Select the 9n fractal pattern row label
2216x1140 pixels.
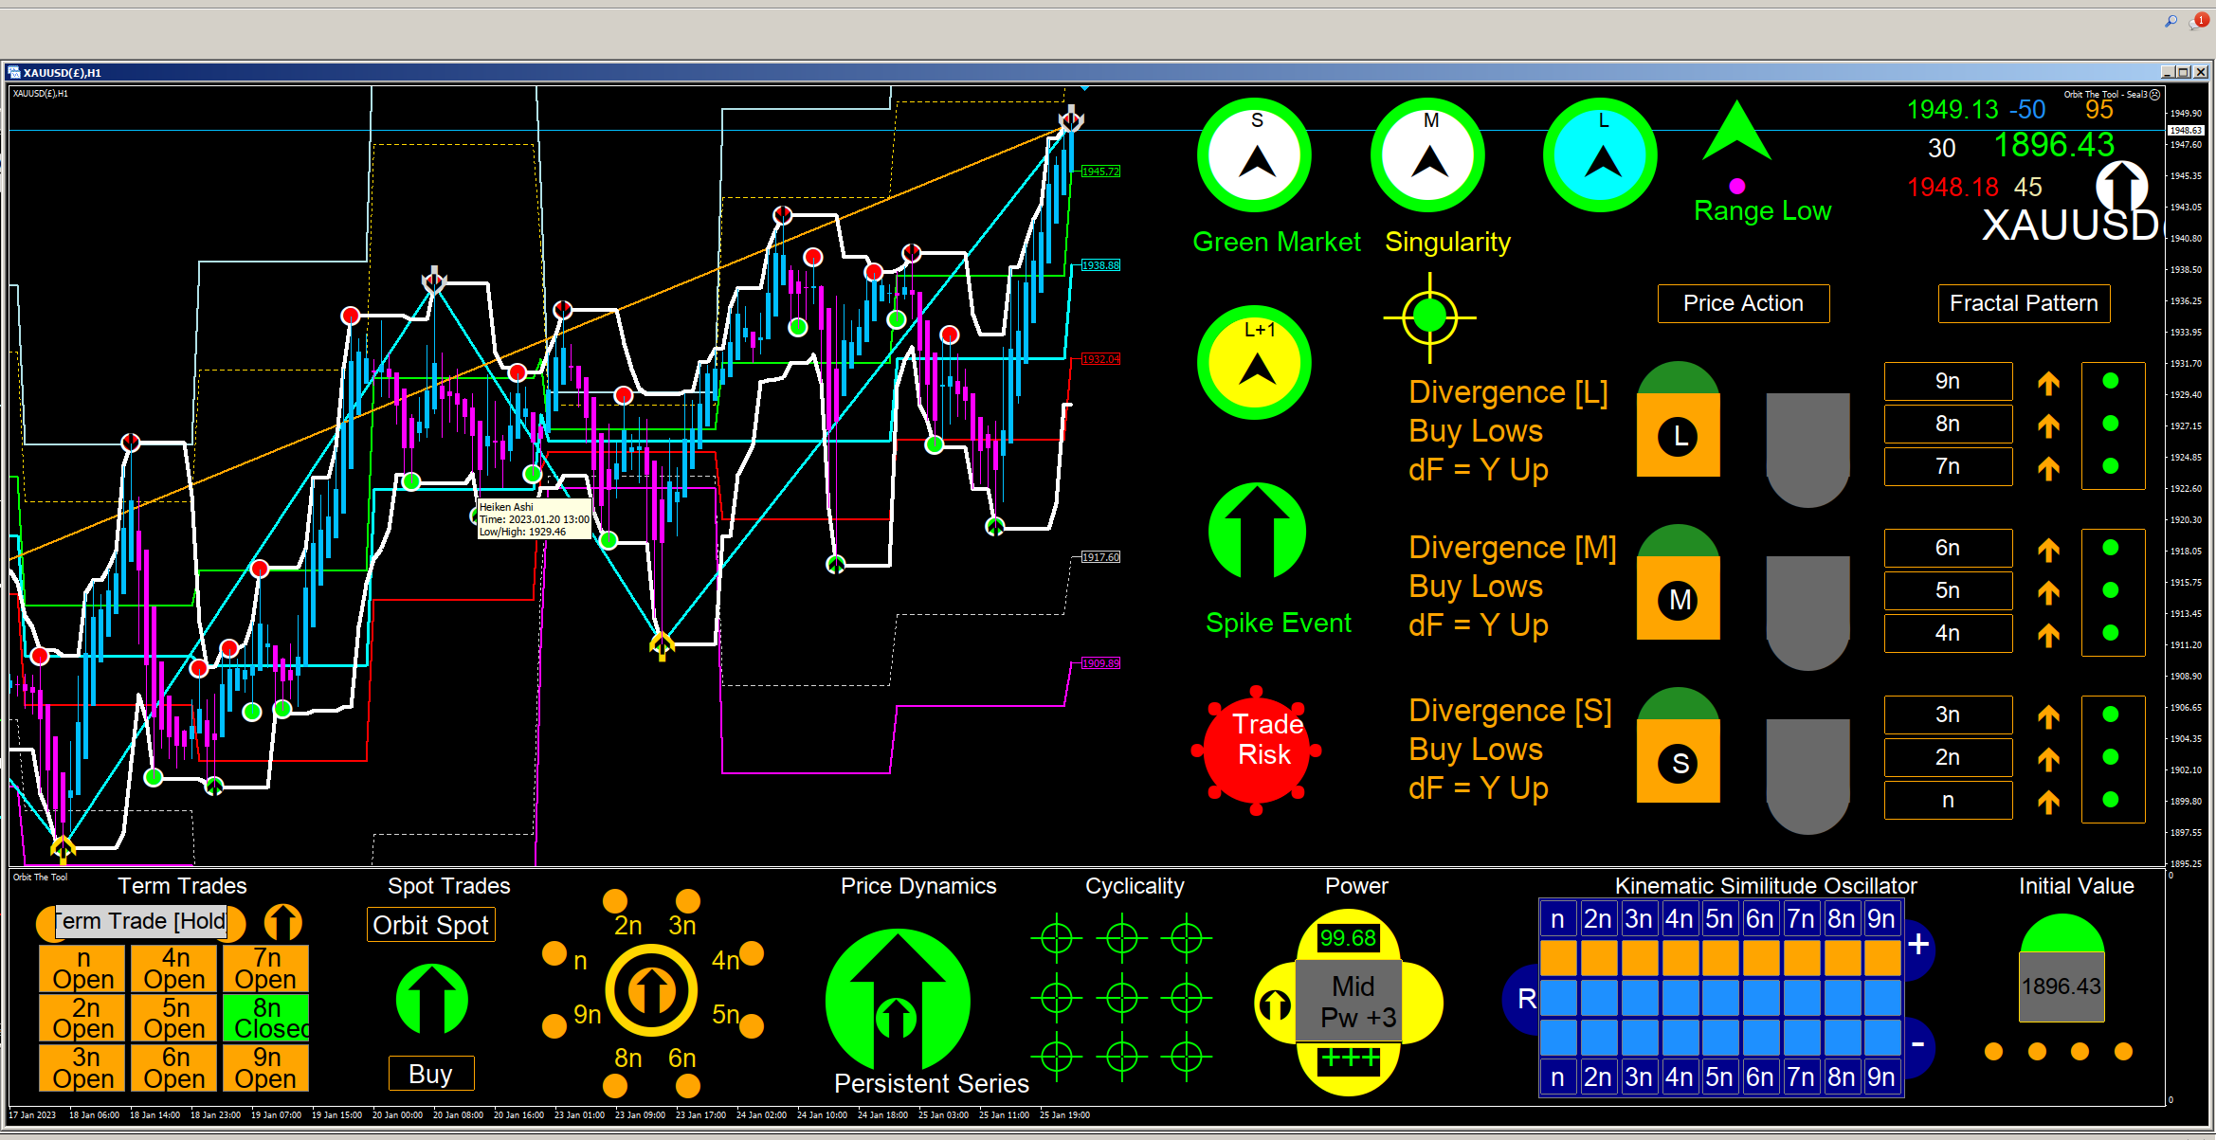[1947, 381]
